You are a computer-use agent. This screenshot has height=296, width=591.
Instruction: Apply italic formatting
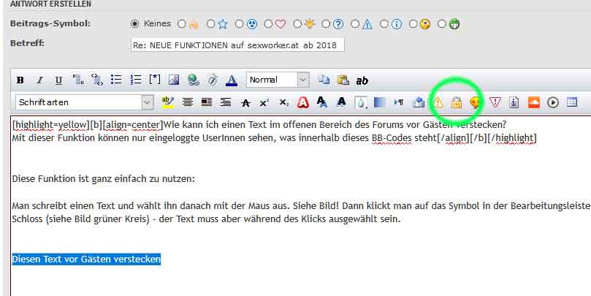coord(39,80)
